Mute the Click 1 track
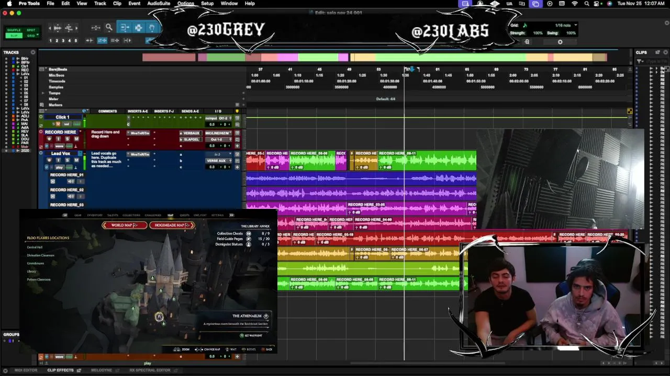 58,124
